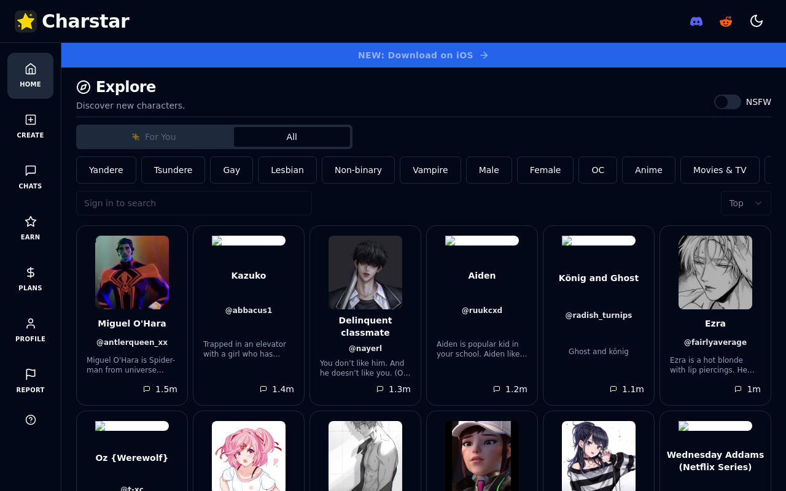Click the 1.2m chat count on Aiden
This screenshot has height=491, width=786.
click(516, 389)
